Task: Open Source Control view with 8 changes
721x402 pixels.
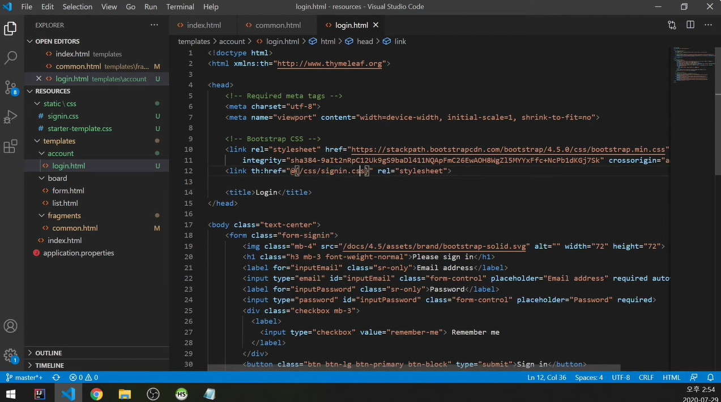Action: [x=10, y=88]
